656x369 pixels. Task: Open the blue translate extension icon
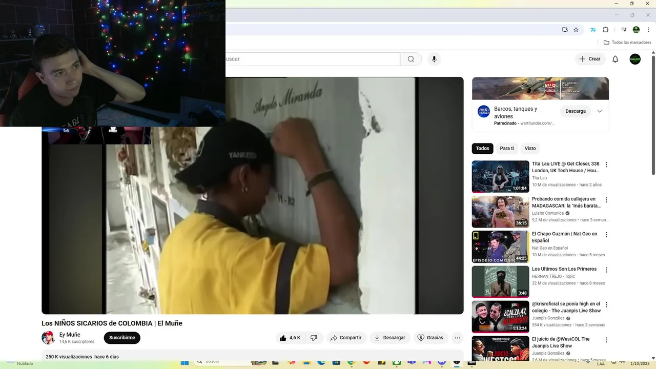click(593, 30)
